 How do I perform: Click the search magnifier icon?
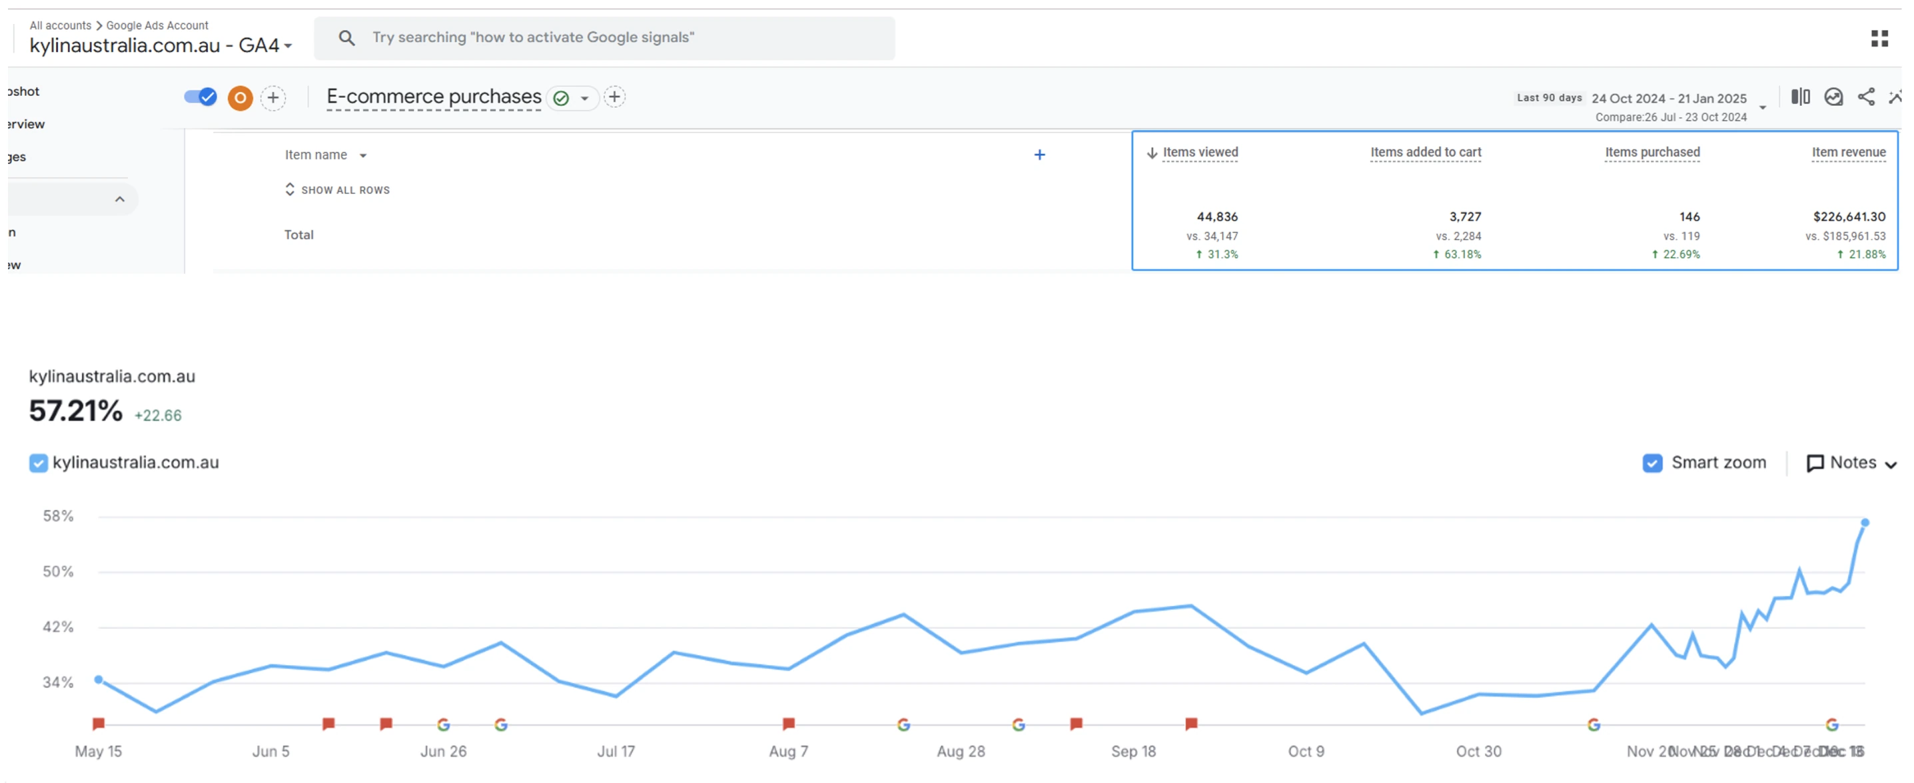pyautogui.click(x=346, y=37)
